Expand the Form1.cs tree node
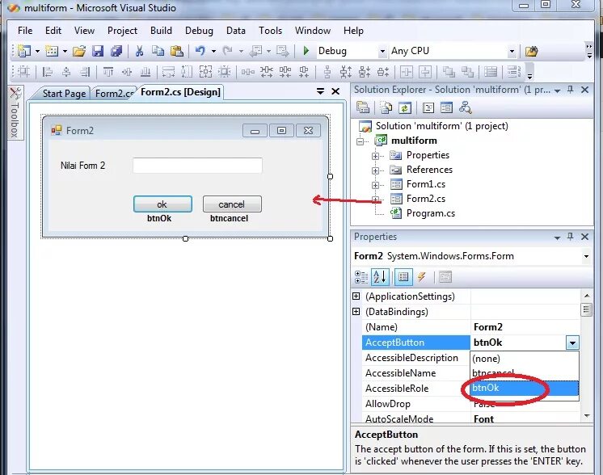603x475 pixels. click(375, 185)
